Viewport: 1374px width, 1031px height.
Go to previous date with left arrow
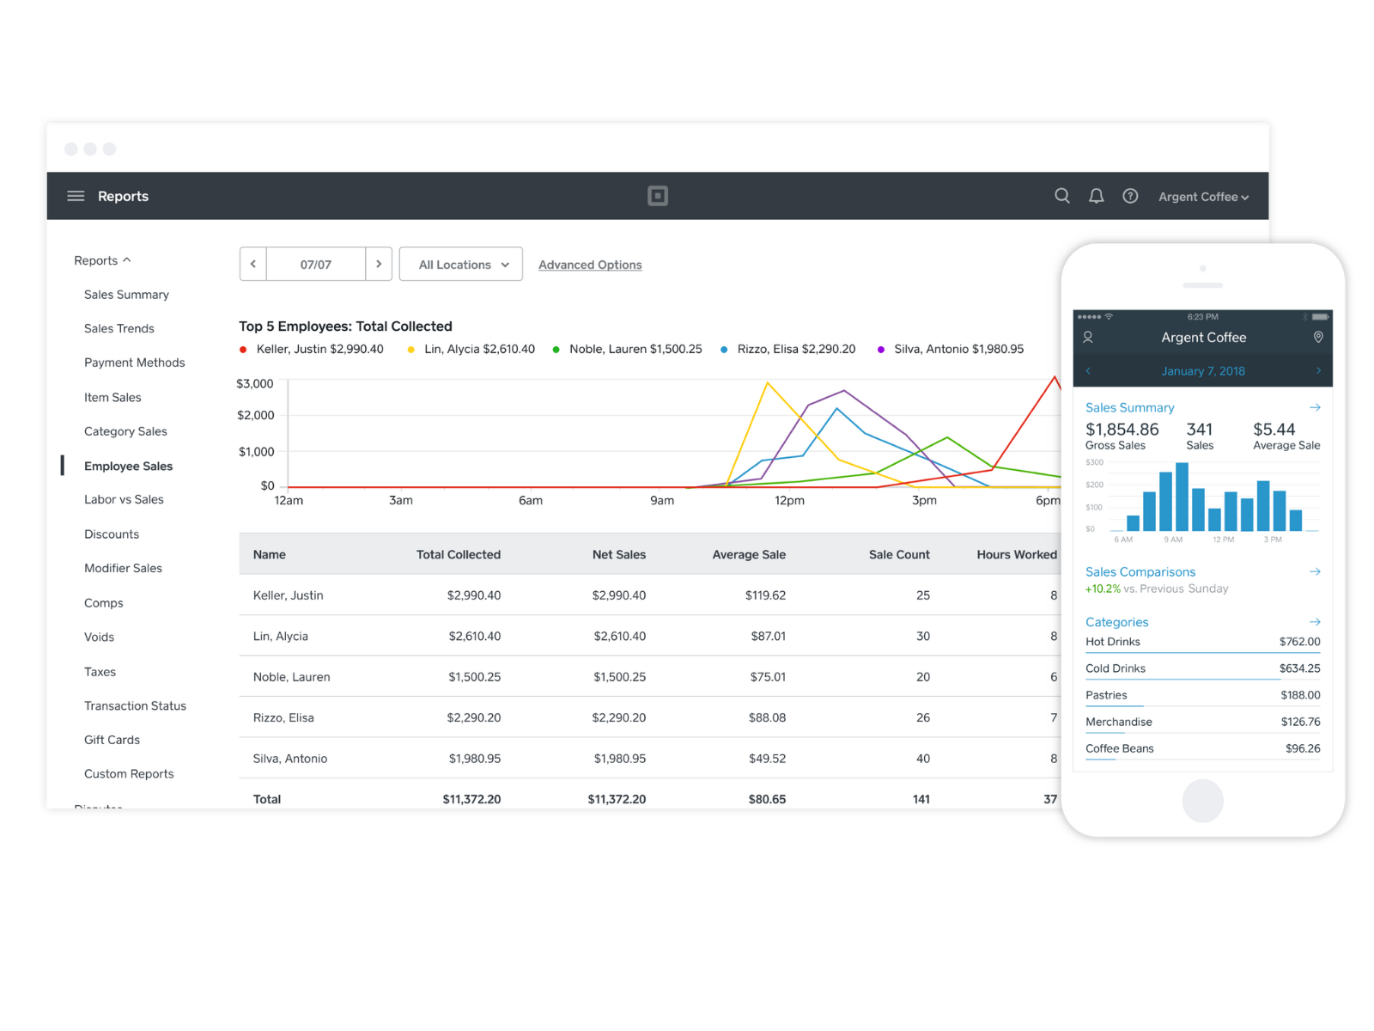[x=253, y=264]
